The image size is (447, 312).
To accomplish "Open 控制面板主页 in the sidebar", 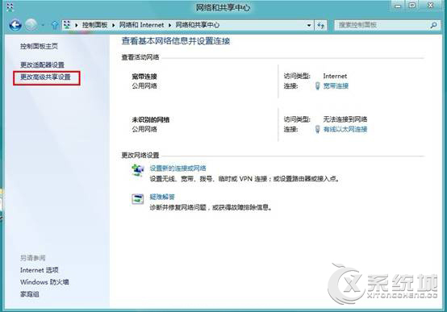I will pyautogui.click(x=39, y=46).
